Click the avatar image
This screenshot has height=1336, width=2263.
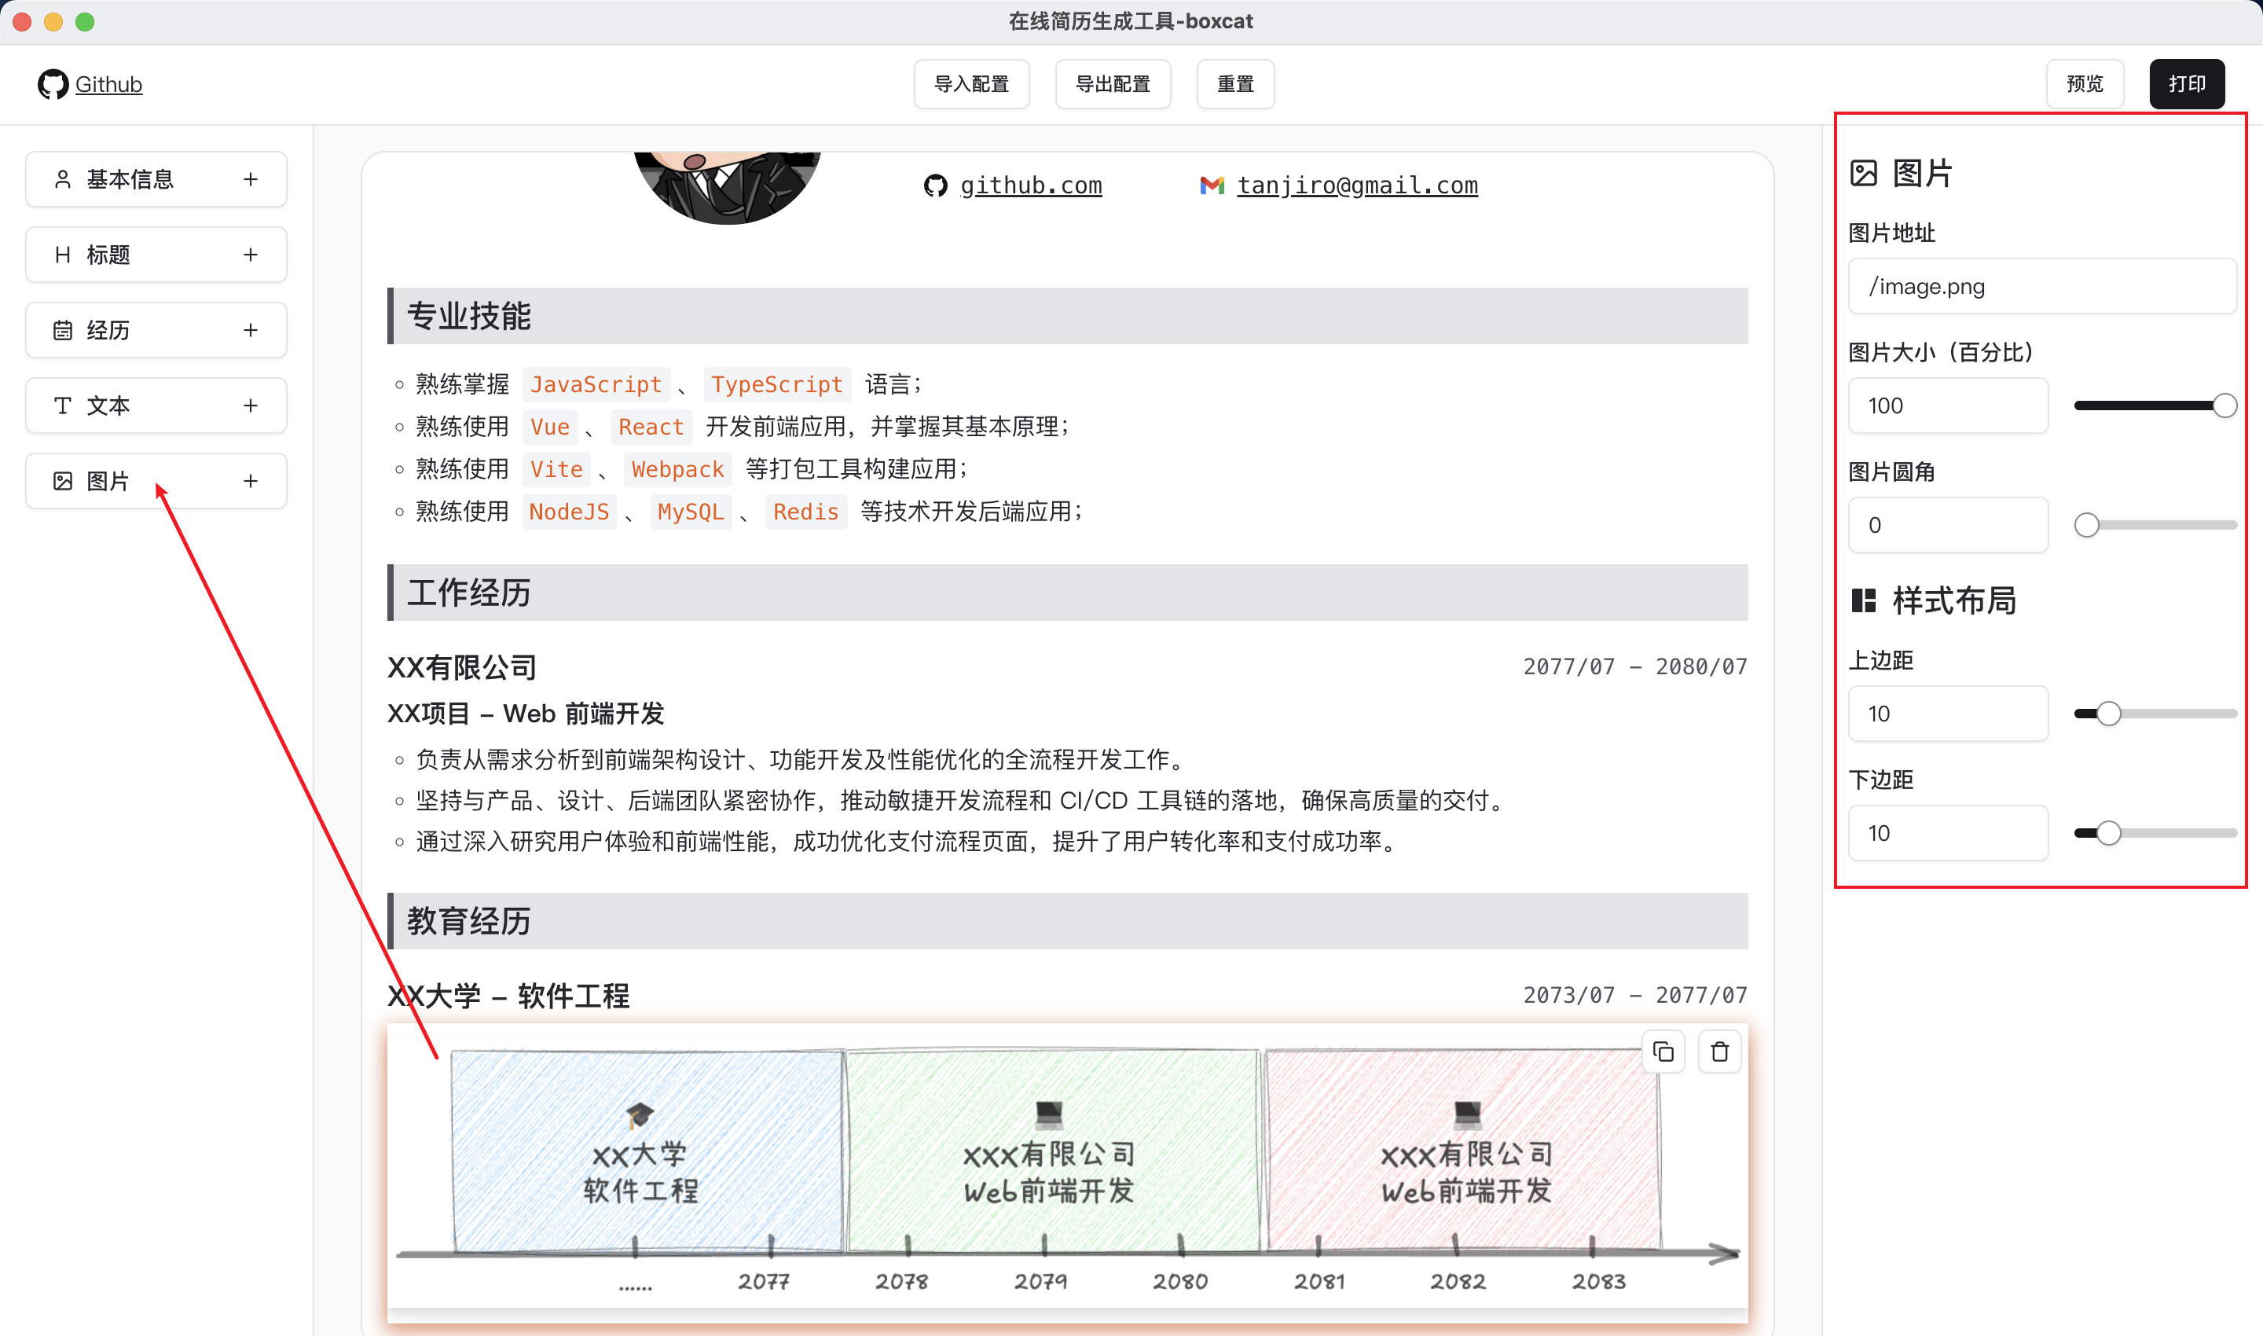coord(728,187)
